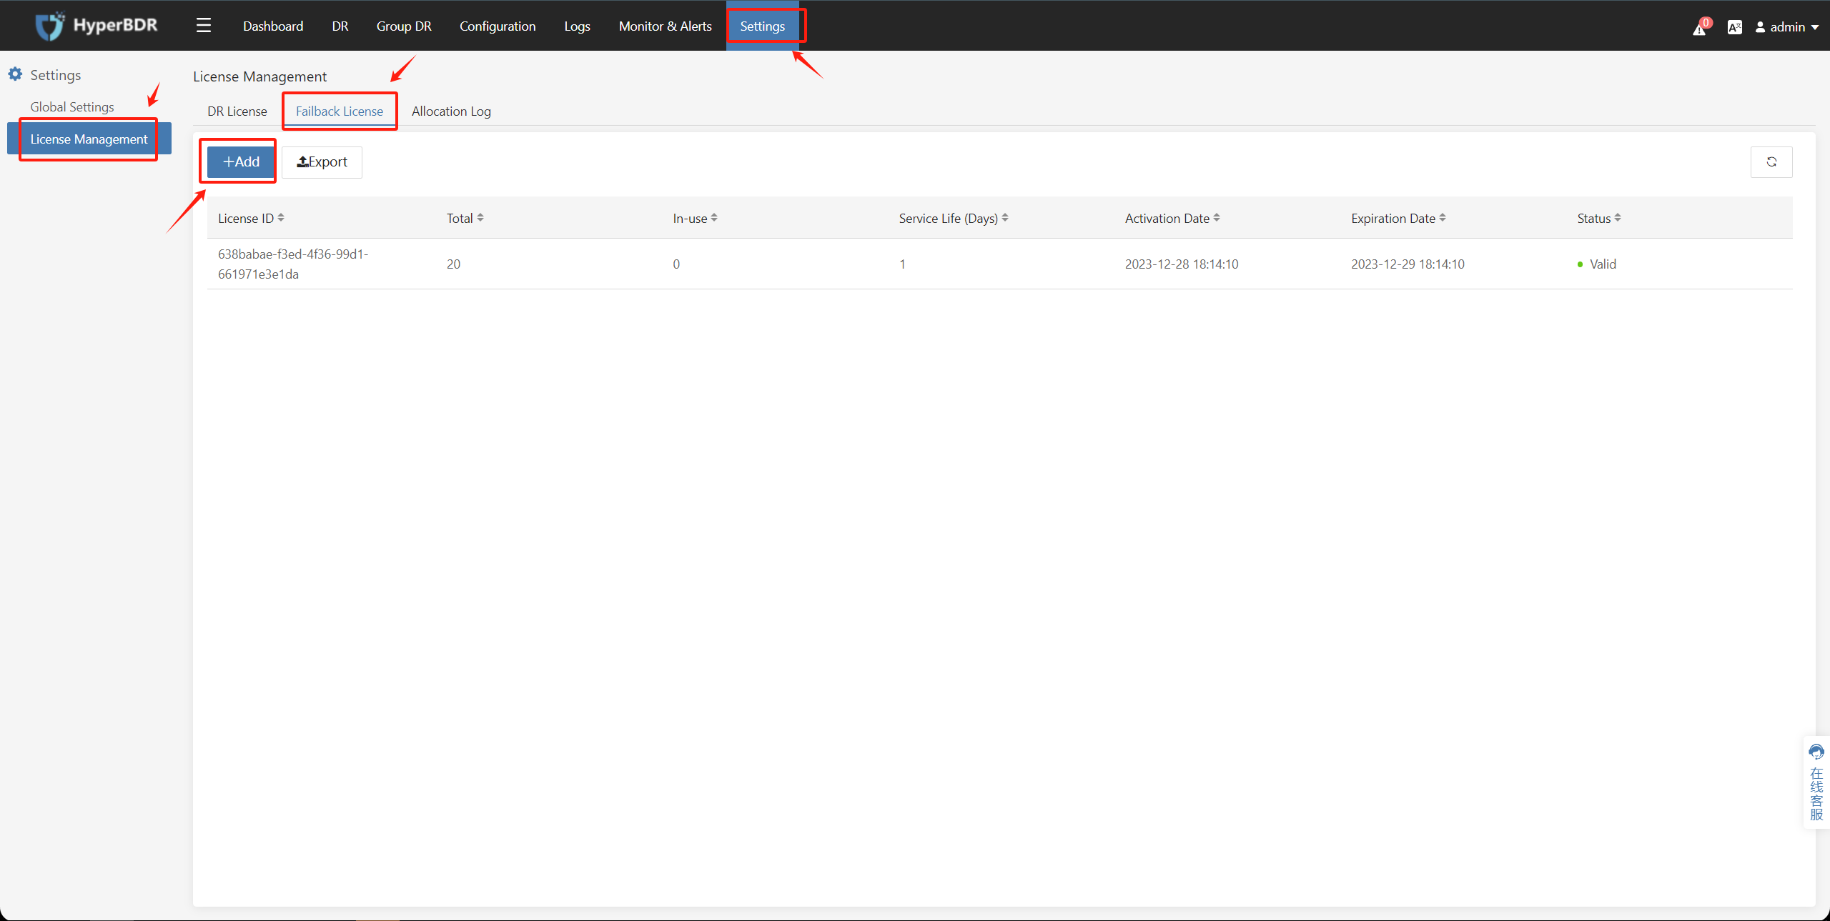Open the online customer service widget
The width and height of the screenshot is (1830, 921).
1816,782
